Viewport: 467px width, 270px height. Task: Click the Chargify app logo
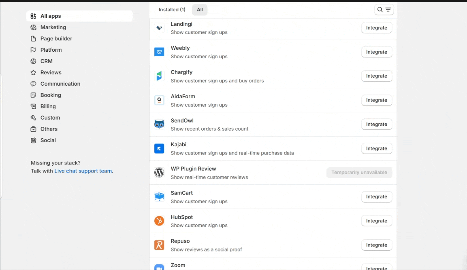(x=159, y=76)
